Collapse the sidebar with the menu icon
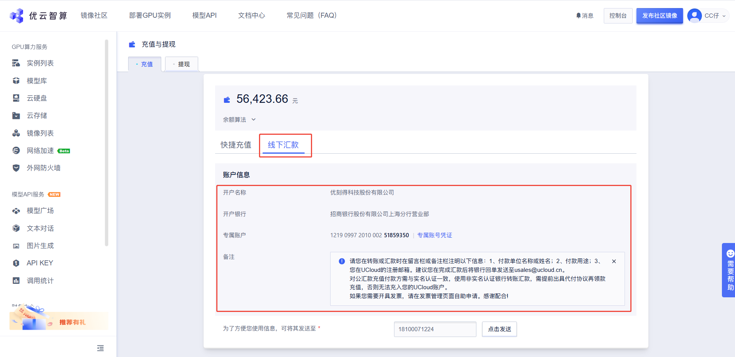735x357 pixels. (100, 348)
